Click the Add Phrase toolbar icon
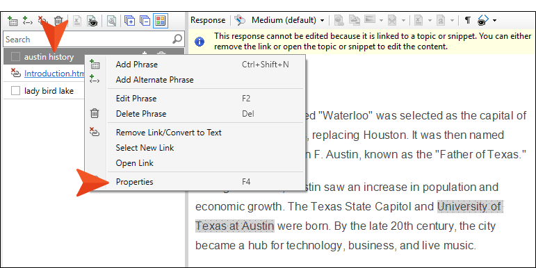Viewport: 536px width, 268px height. pos(13,21)
